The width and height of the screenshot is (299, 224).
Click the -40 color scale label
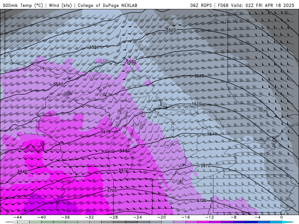pos(41,217)
